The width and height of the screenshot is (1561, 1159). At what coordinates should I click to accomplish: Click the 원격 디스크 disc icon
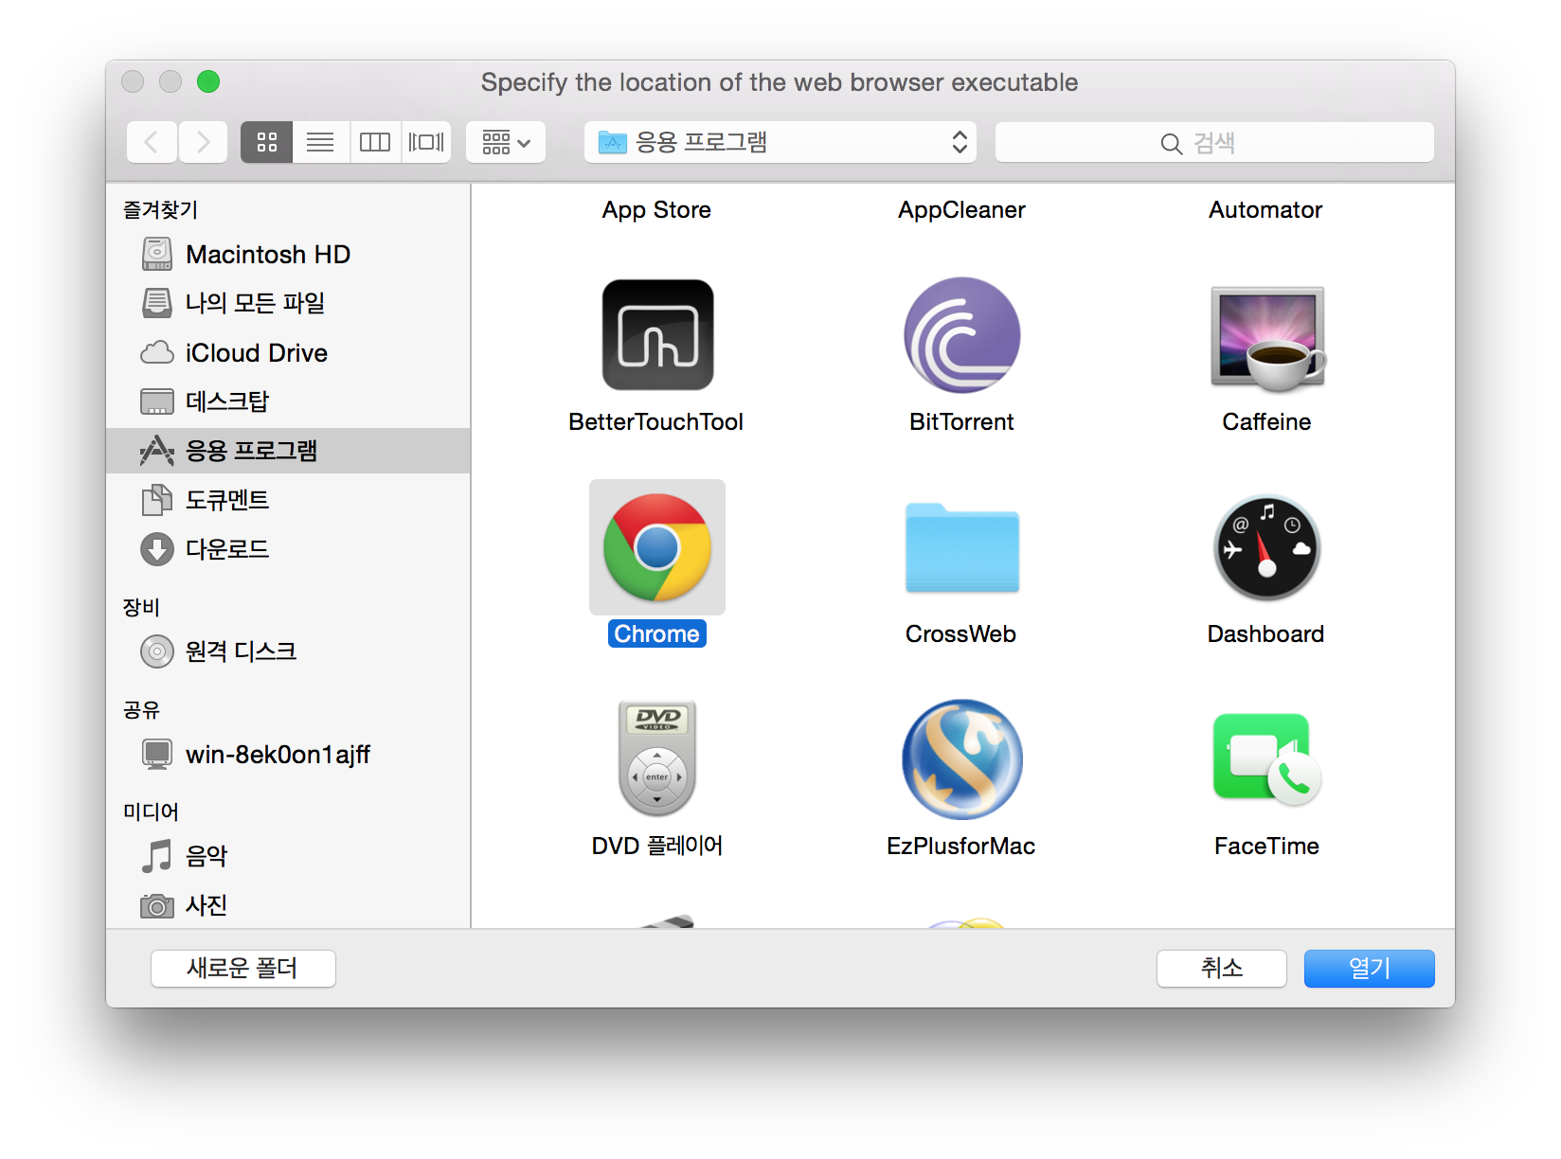pos(157,651)
